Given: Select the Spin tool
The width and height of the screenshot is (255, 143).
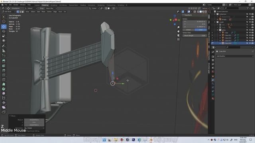Looking at the screenshot, I should click(4, 89).
